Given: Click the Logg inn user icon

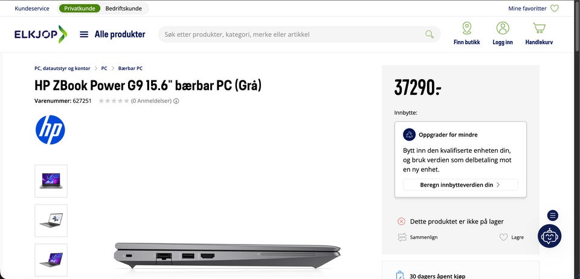Looking at the screenshot, I should [x=503, y=28].
